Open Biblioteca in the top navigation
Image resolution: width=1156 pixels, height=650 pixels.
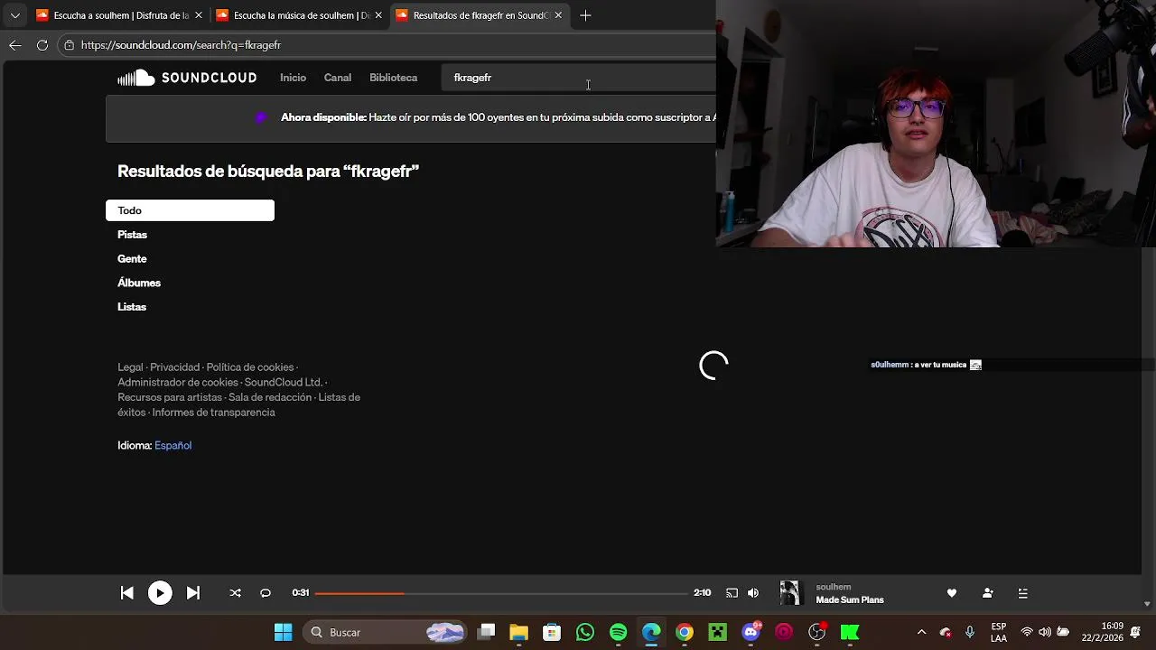(x=393, y=78)
